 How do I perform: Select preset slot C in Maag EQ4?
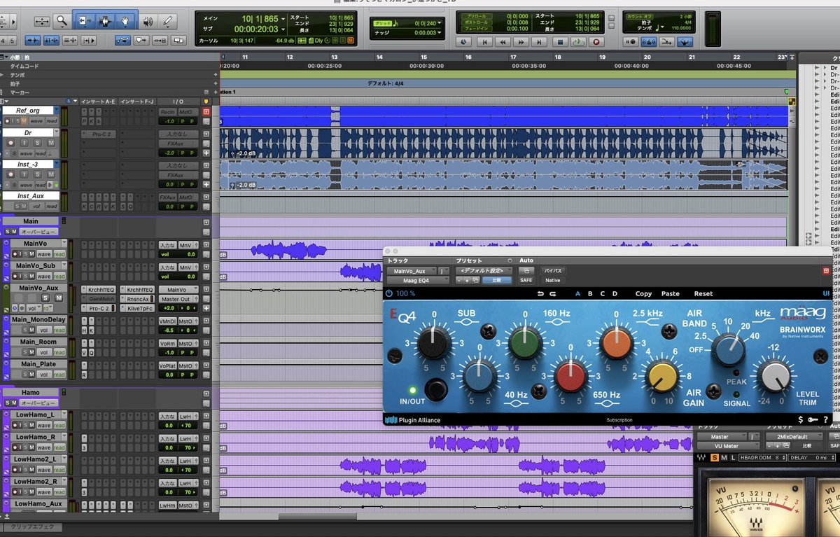pos(602,293)
